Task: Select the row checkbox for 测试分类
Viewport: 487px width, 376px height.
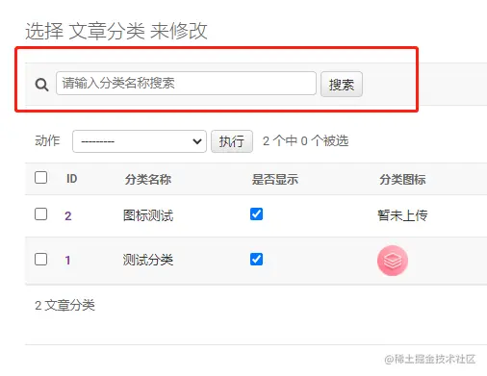Action: pos(41,259)
